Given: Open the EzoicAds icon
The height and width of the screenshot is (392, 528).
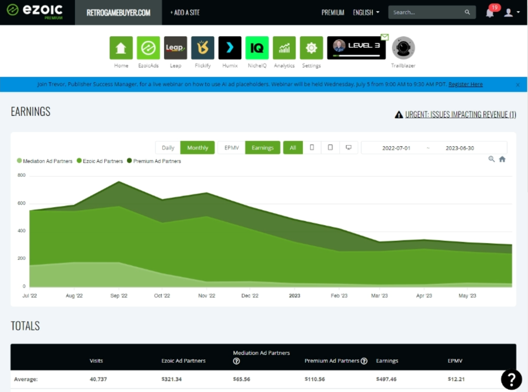Looking at the screenshot, I should click(148, 48).
